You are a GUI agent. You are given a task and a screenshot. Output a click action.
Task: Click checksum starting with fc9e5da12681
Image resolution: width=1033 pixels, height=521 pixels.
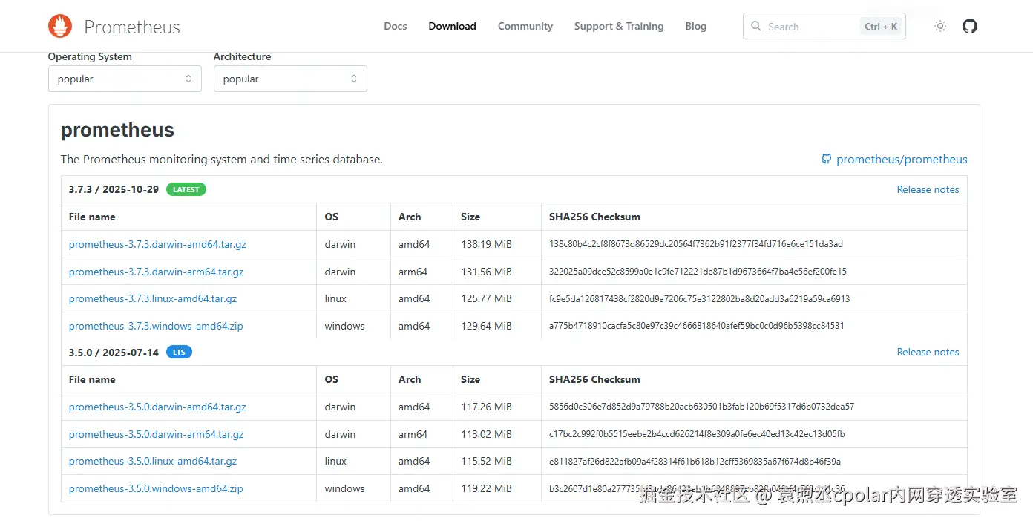(699, 298)
